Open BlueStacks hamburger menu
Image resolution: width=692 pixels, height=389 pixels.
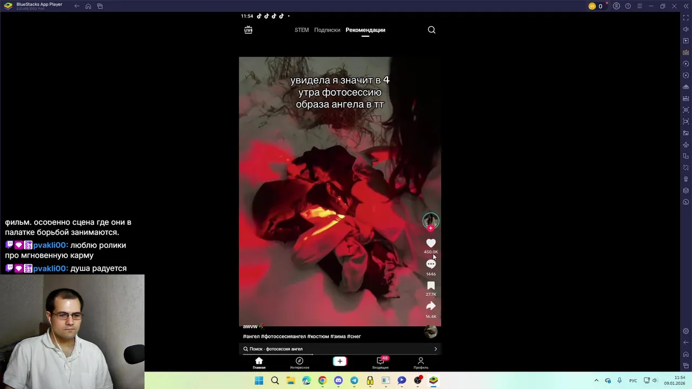click(640, 6)
